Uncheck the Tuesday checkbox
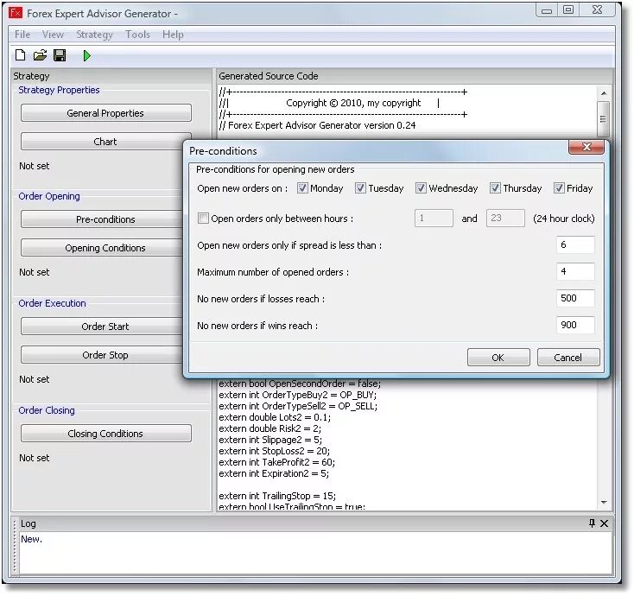Screen dimensions: 634x596 [x=360, y=188]
